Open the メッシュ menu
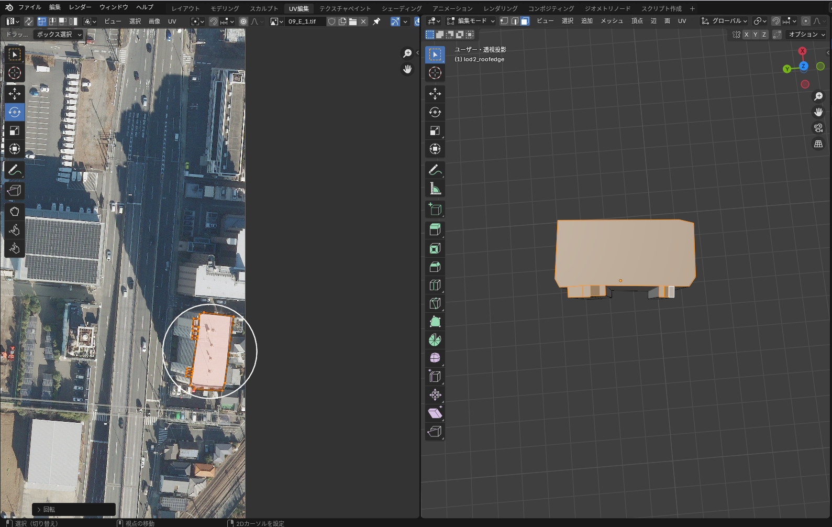This screenshot has height=527, width=832. tap(612, 21)
